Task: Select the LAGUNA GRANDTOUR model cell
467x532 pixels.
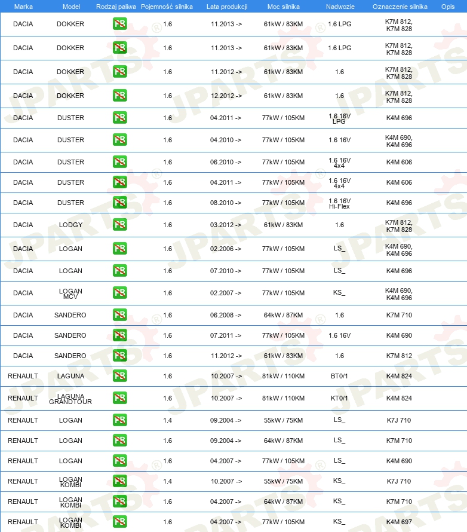Action: (x=70, y=399)
